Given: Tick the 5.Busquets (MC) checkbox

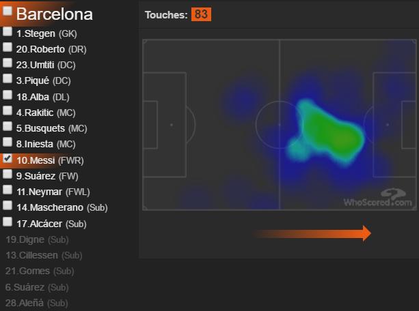Looking at the screenshot, I should point(8,126).
